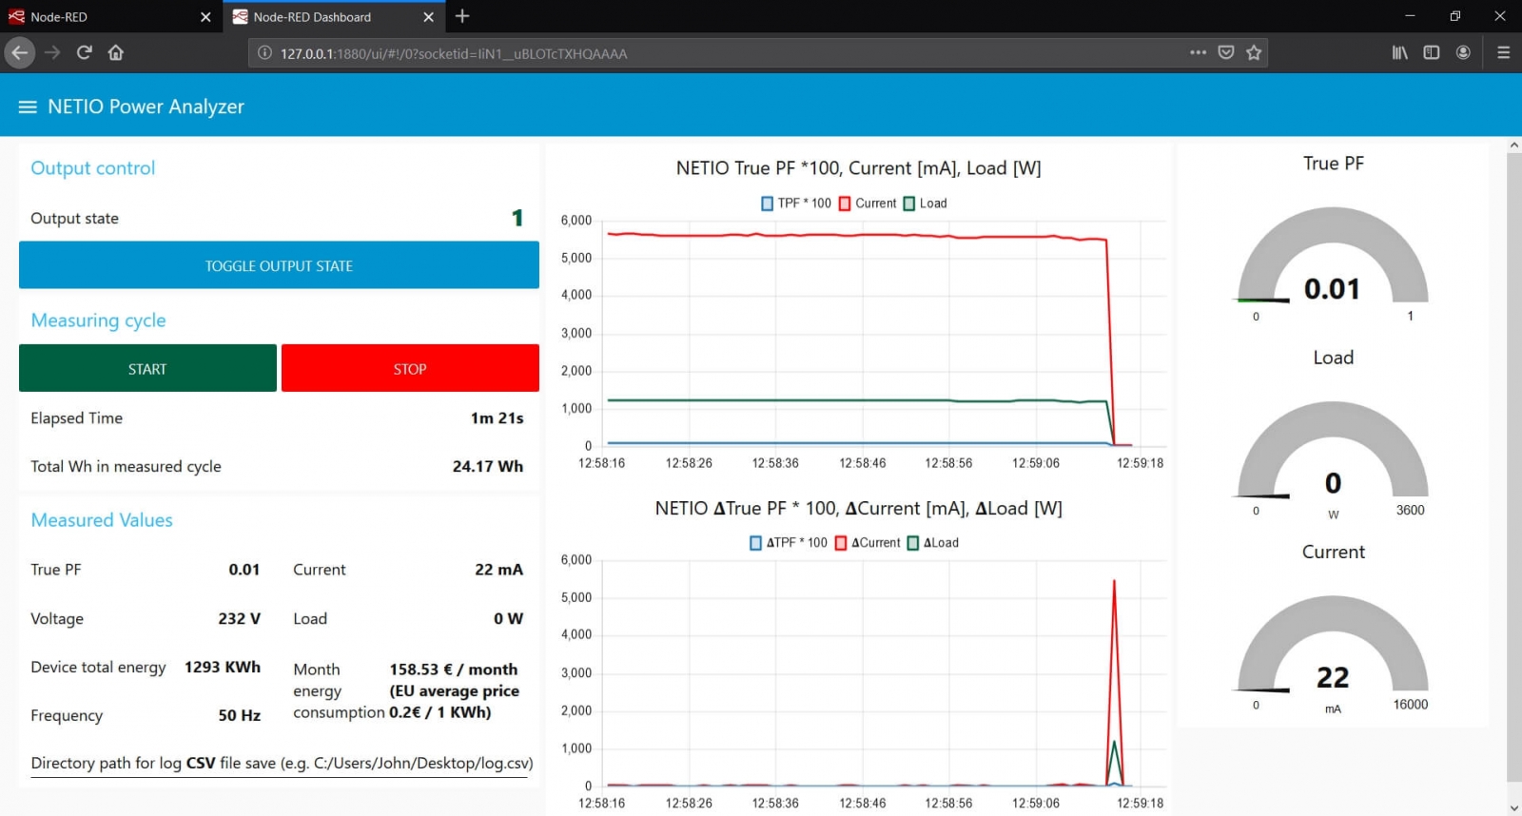Minimize the browser window
Viewport: 1522px width, 816px height.
(1410, 16)
